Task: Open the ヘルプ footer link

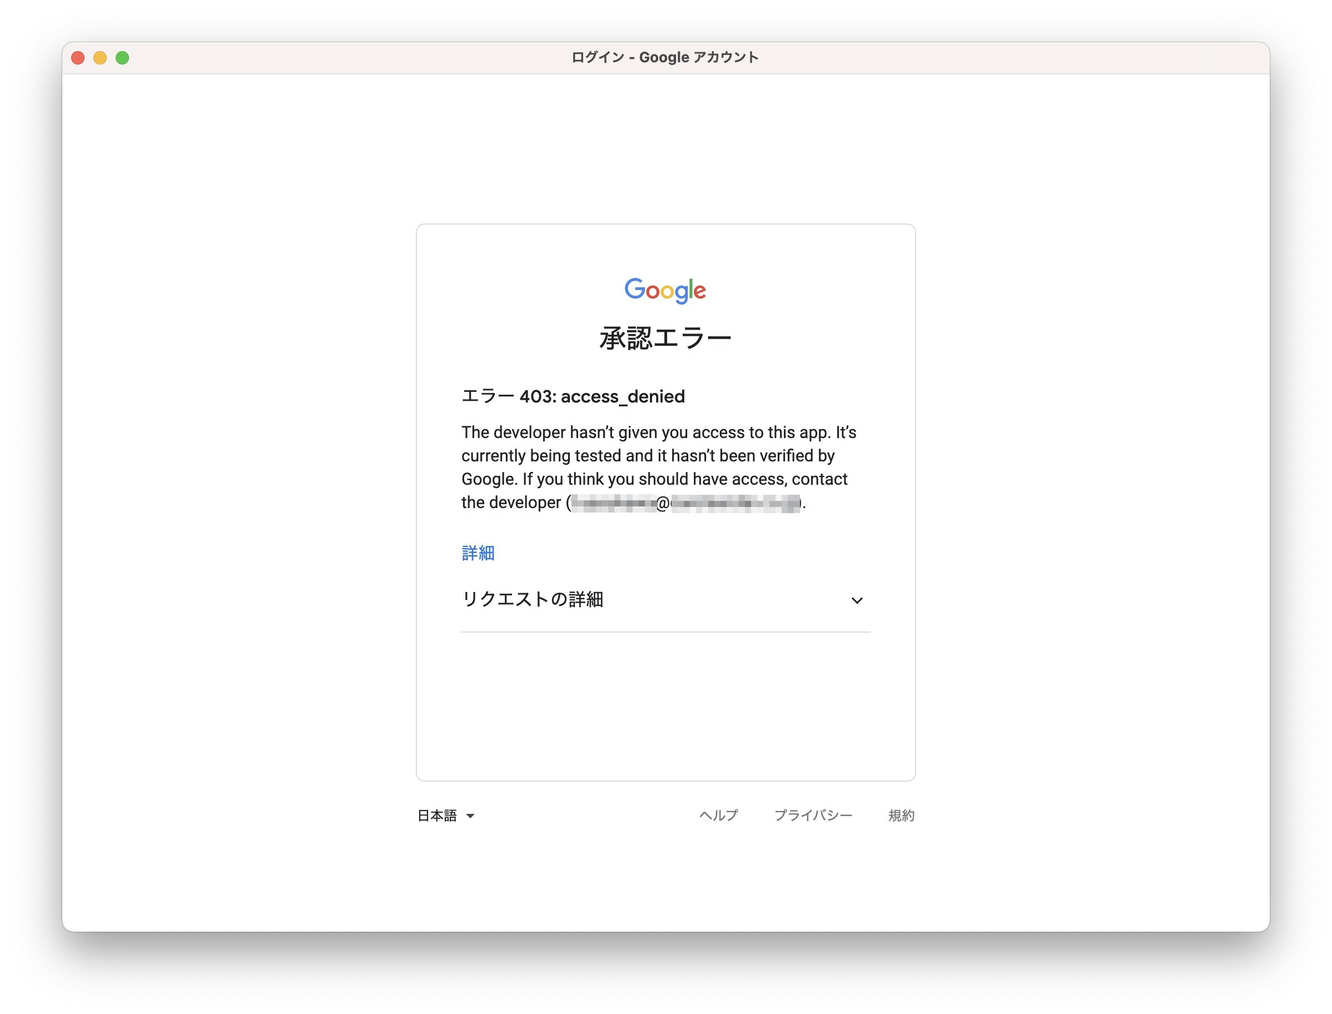Action: 718,816
